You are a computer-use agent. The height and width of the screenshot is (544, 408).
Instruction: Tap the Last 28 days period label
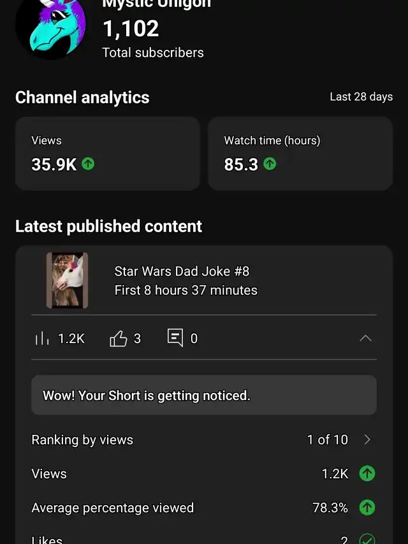point(361,97)
